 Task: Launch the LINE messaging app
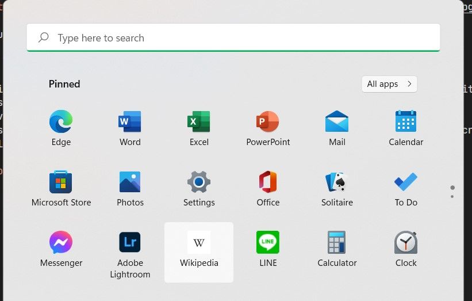click(267, 242)
